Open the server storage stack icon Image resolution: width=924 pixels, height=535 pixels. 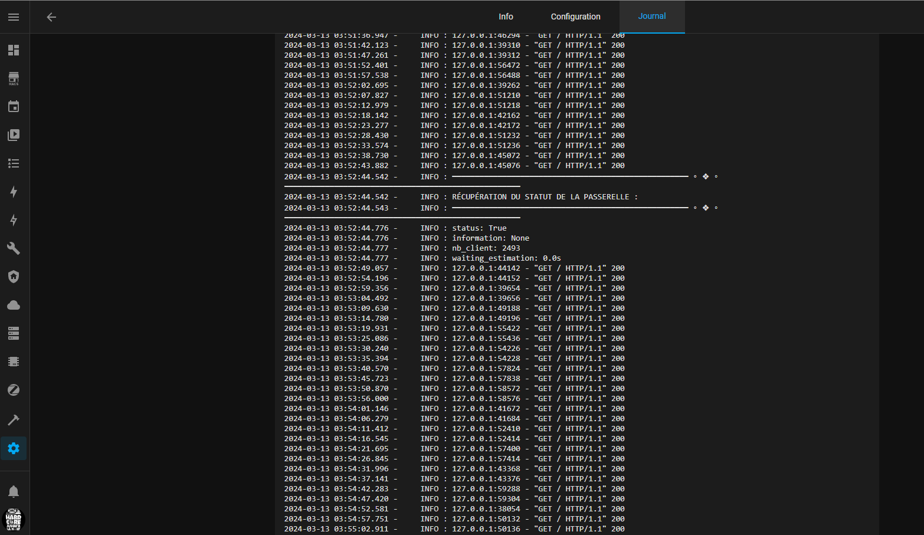[14, 333]
